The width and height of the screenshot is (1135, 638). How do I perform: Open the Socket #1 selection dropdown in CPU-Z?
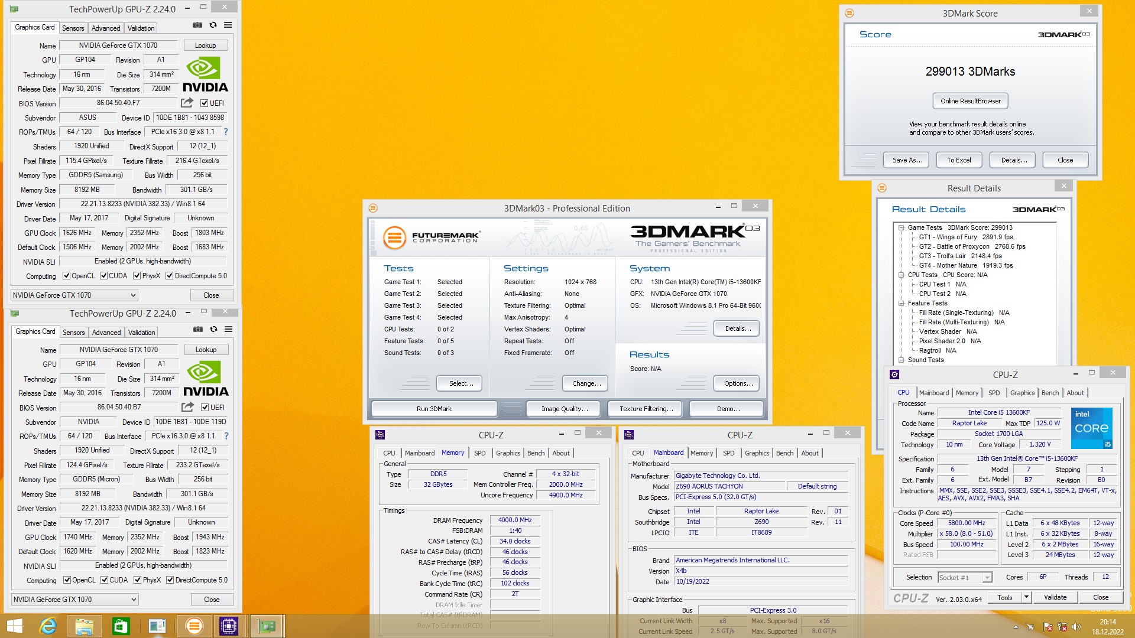[964, 578]
